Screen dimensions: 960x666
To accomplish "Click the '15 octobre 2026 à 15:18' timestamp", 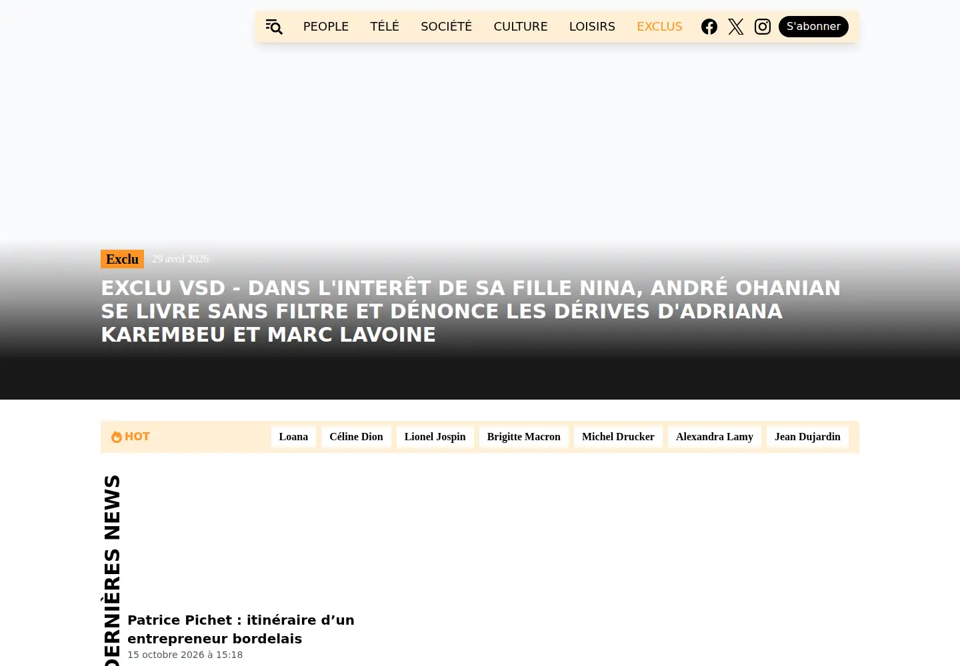I will point(185,655).
